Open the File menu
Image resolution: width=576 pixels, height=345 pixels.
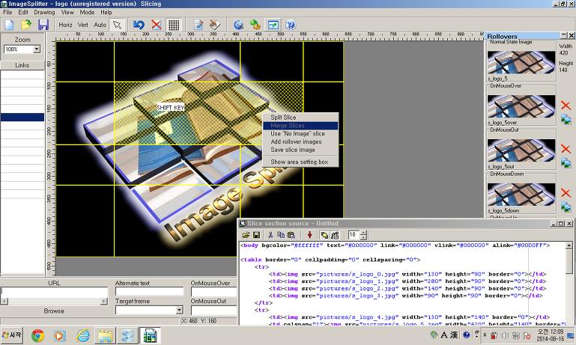coord(7,12)
